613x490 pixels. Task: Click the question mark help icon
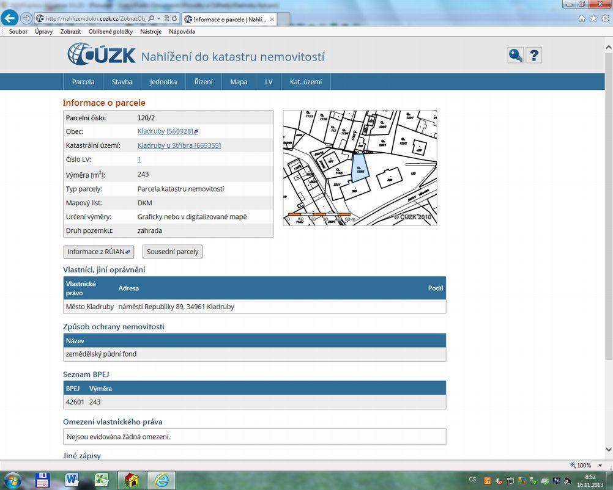[x=533, y=55]
